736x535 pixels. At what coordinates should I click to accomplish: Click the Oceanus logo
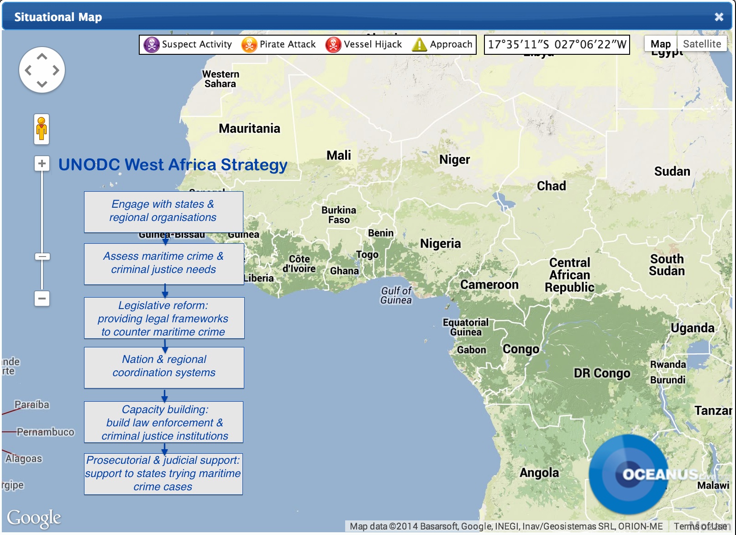(x=630, y=475)
